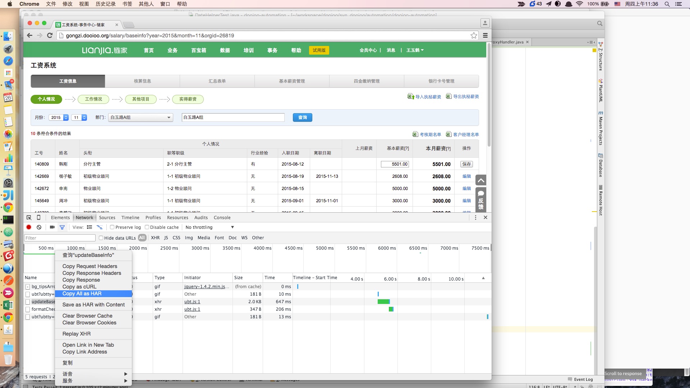Image resolution: width=690 pixels, height=388 pixels.
Task: Click the 647 ms green timeline bar
Action: [x=384, y=301]
